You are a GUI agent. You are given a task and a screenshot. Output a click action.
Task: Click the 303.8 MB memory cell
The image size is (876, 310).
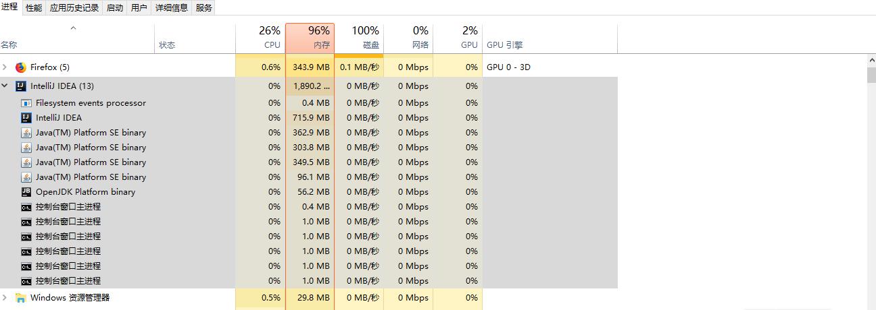(x=312, y=148)
